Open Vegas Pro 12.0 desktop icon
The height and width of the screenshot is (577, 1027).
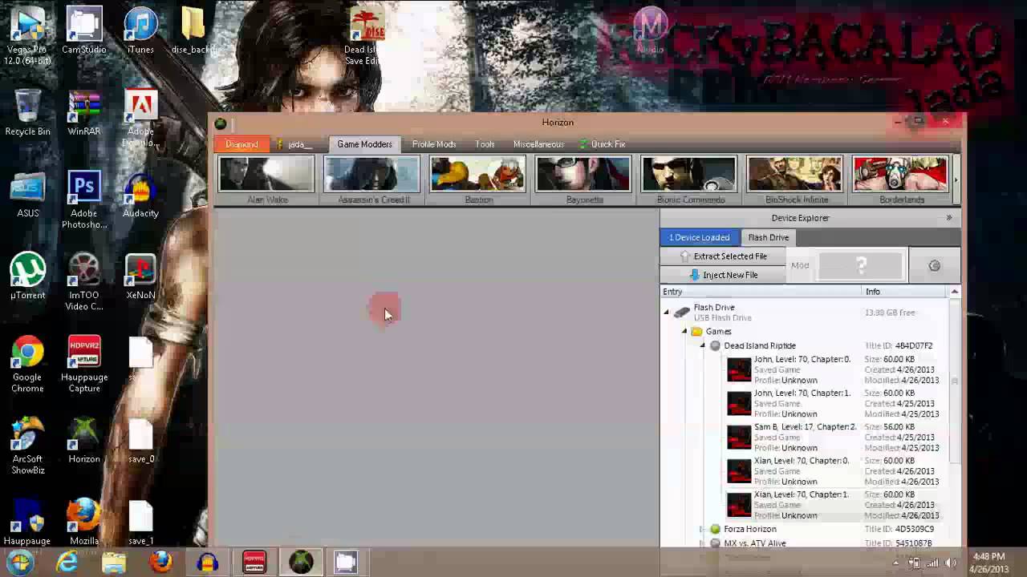(x=27, y=34)
